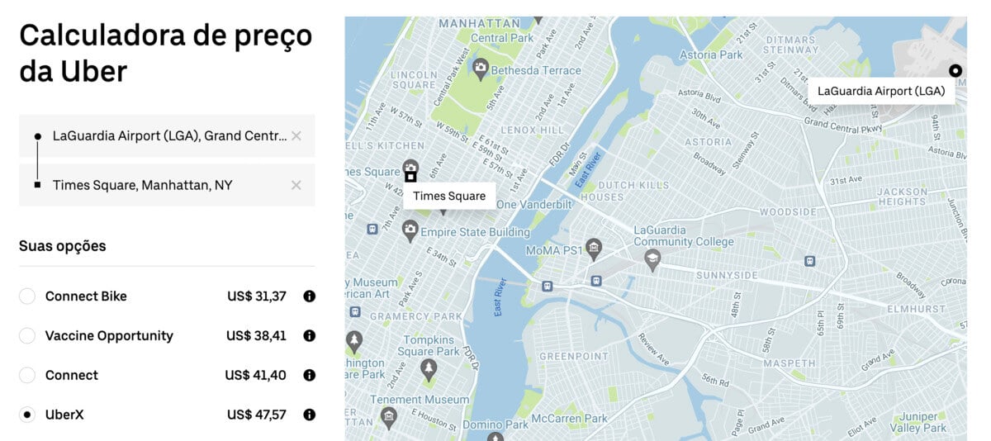Open info icon for Connect Bike price

coord(310,296)
